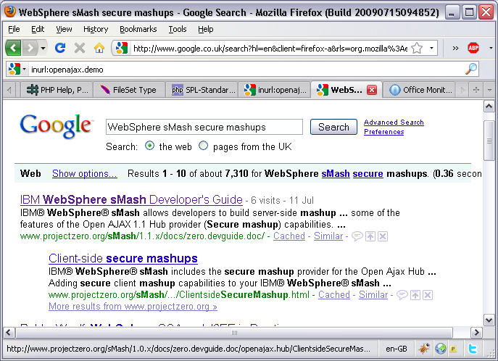
Task: Open the Bookmarks menu
Action: 138,29
